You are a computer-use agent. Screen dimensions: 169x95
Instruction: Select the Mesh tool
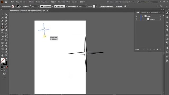coord(2,43)
